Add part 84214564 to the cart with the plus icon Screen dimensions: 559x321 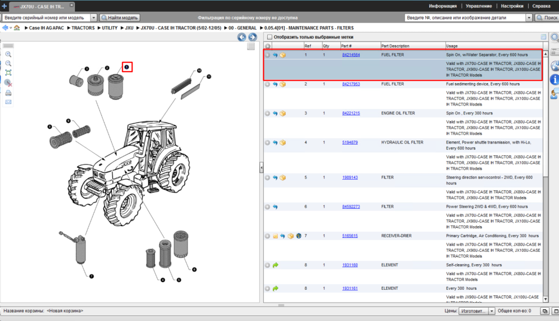pyautogui.click(x=267, y=55)
